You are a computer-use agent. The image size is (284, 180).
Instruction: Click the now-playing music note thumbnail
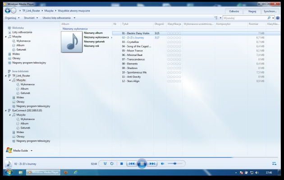point(8,164)
